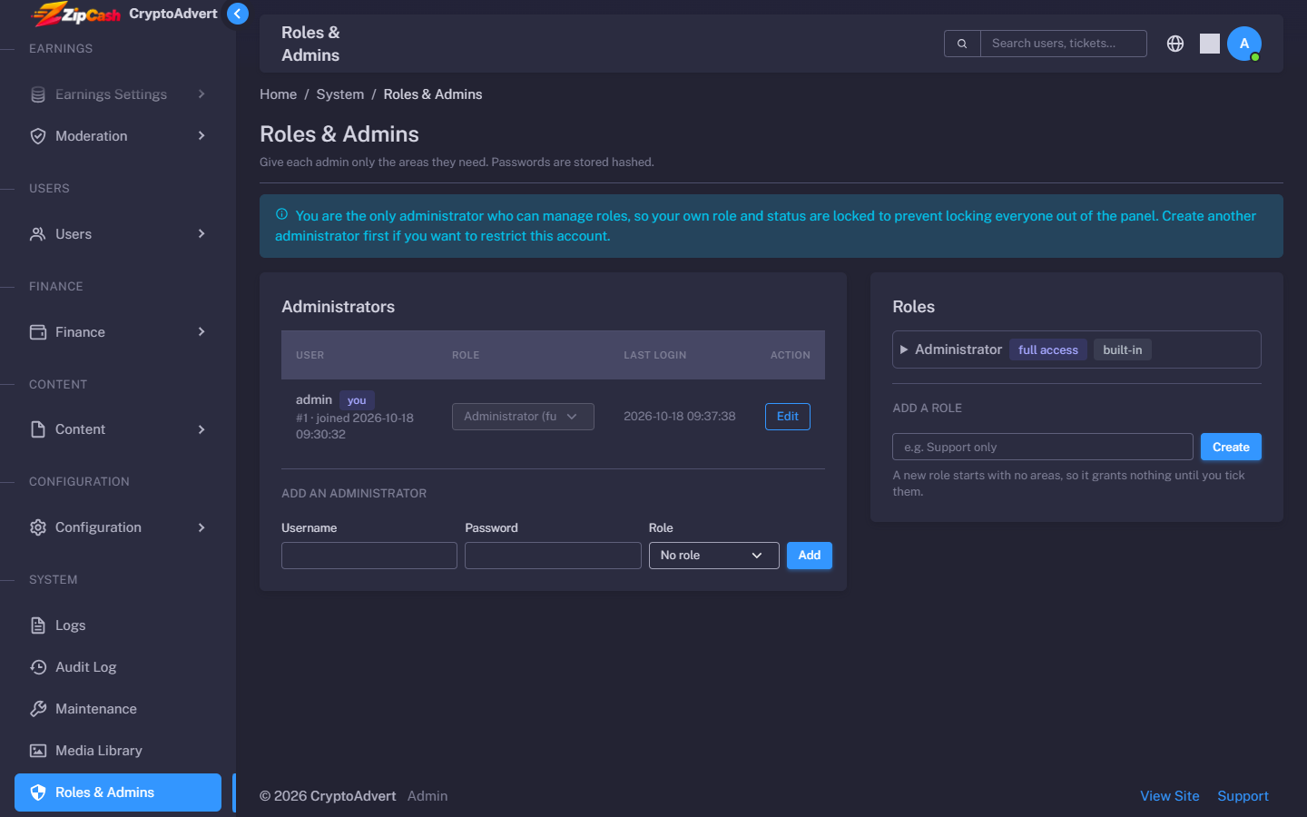Open the Configuration sidebar menu
1307x817 pixels.
tap(118, 527)
